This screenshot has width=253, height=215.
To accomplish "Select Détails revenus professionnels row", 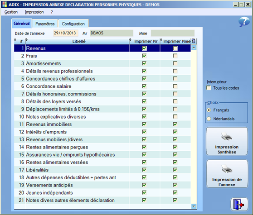I will tap(102, 71).
